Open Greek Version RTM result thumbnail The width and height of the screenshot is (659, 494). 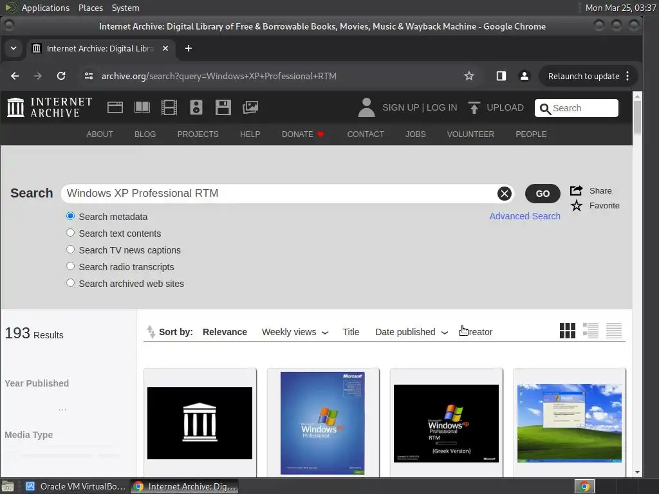446,423
